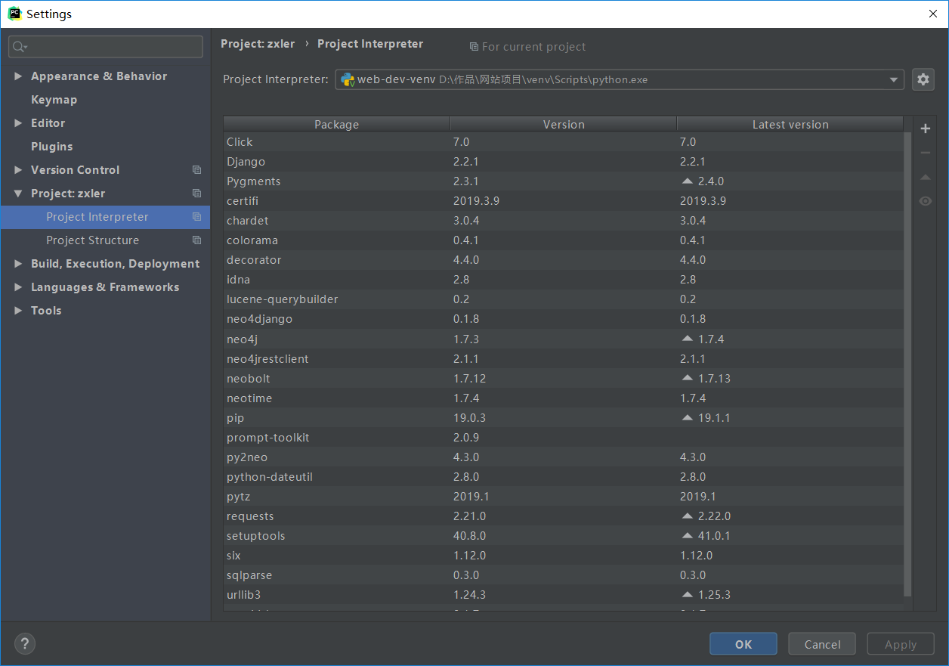949x666 pixels.
Task: Click the minus icon to uninstall package
Action: pos(925,153)
